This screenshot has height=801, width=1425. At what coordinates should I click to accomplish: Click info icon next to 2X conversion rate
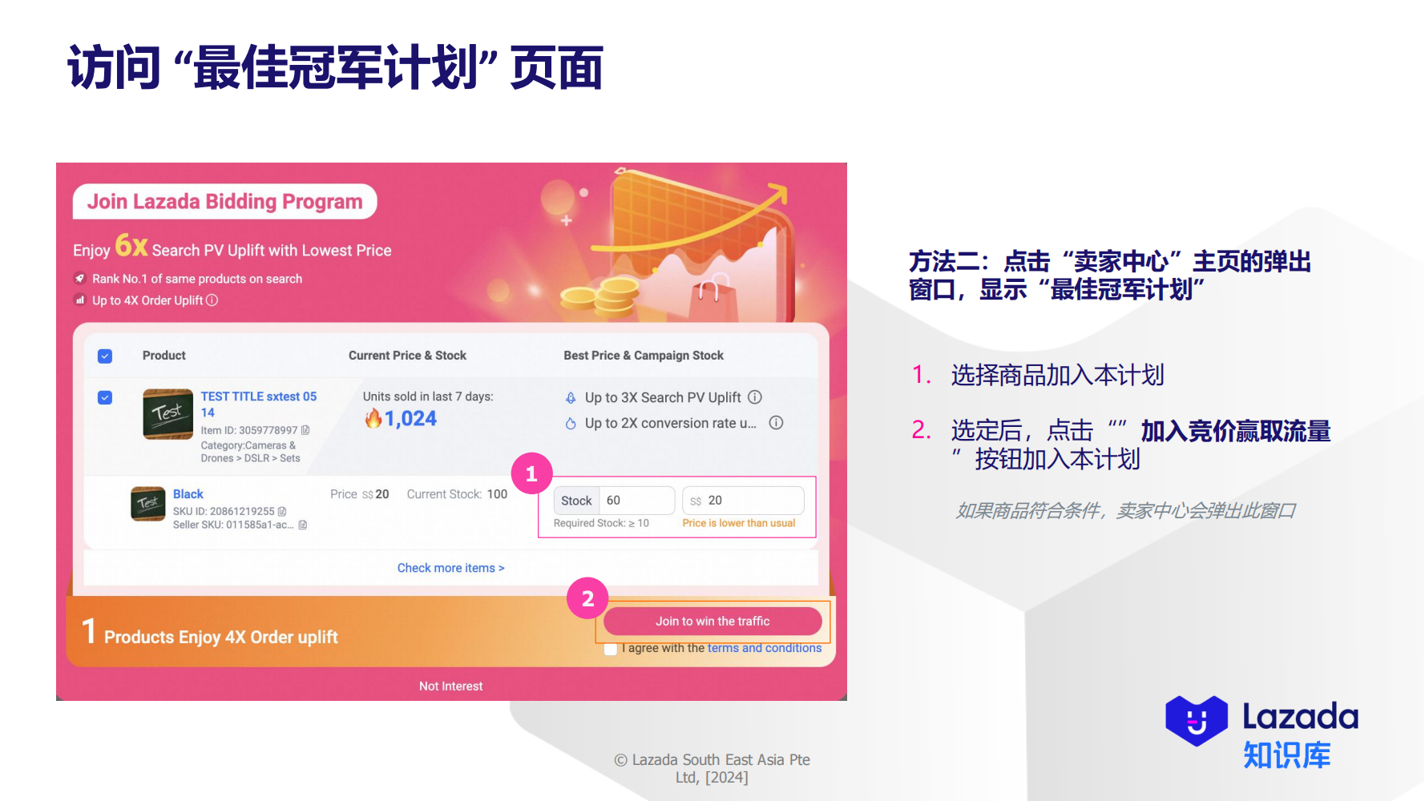[776, 423]
